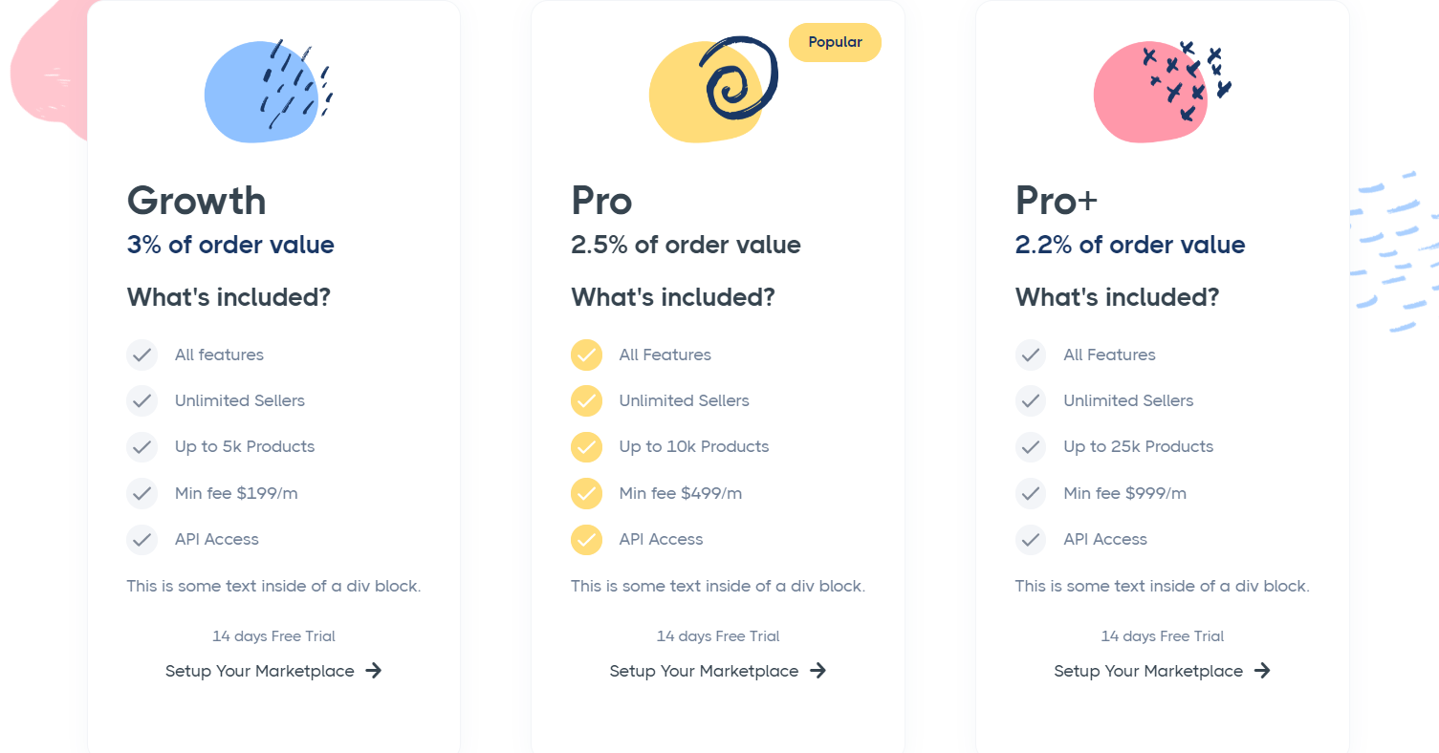The width and height of the screenshot is (1439, 753).
Task: Click the yellow checkmark beside API Access on Pro
Action: 586,540
